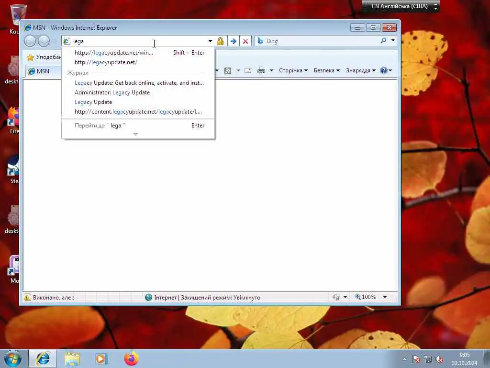Viewport: 490px width, 368px height.
Task: Click the muted volume tray icon
Action: (439, 359)
